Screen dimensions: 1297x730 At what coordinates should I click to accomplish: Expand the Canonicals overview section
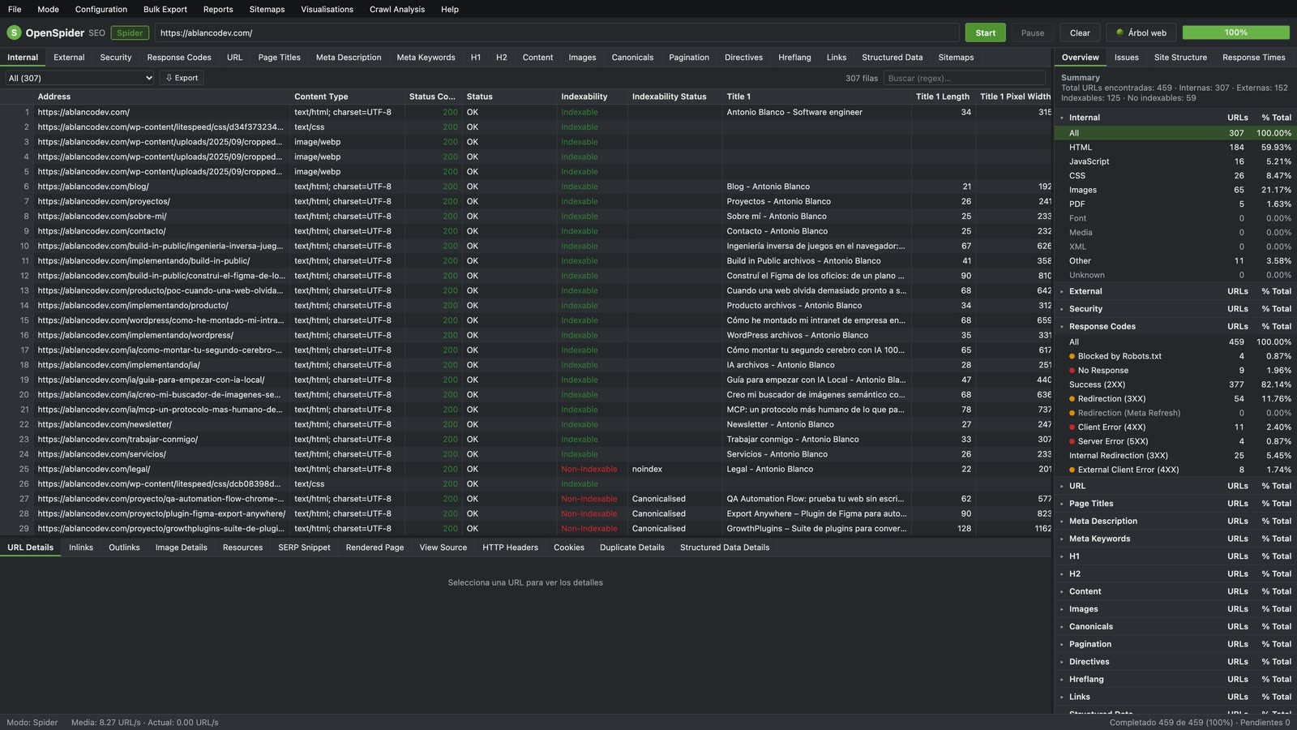[1062, 627]
